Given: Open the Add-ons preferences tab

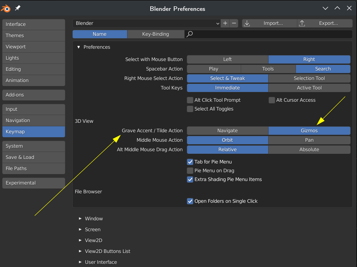Looking at the screenshot, I should click(34, 95).
